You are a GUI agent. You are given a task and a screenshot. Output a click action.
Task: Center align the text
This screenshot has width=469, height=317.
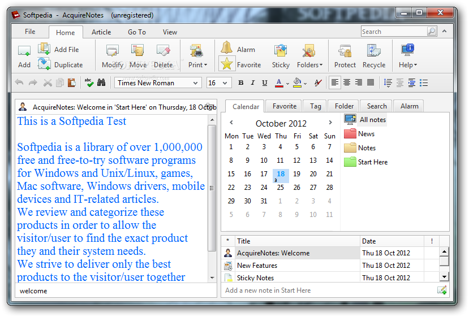click(x=347, y=82)
